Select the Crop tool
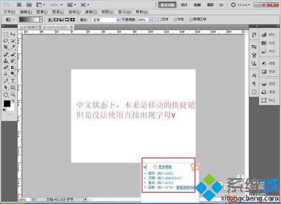The width and height of the screenshot is (281, 204). [x=6, y=47]
